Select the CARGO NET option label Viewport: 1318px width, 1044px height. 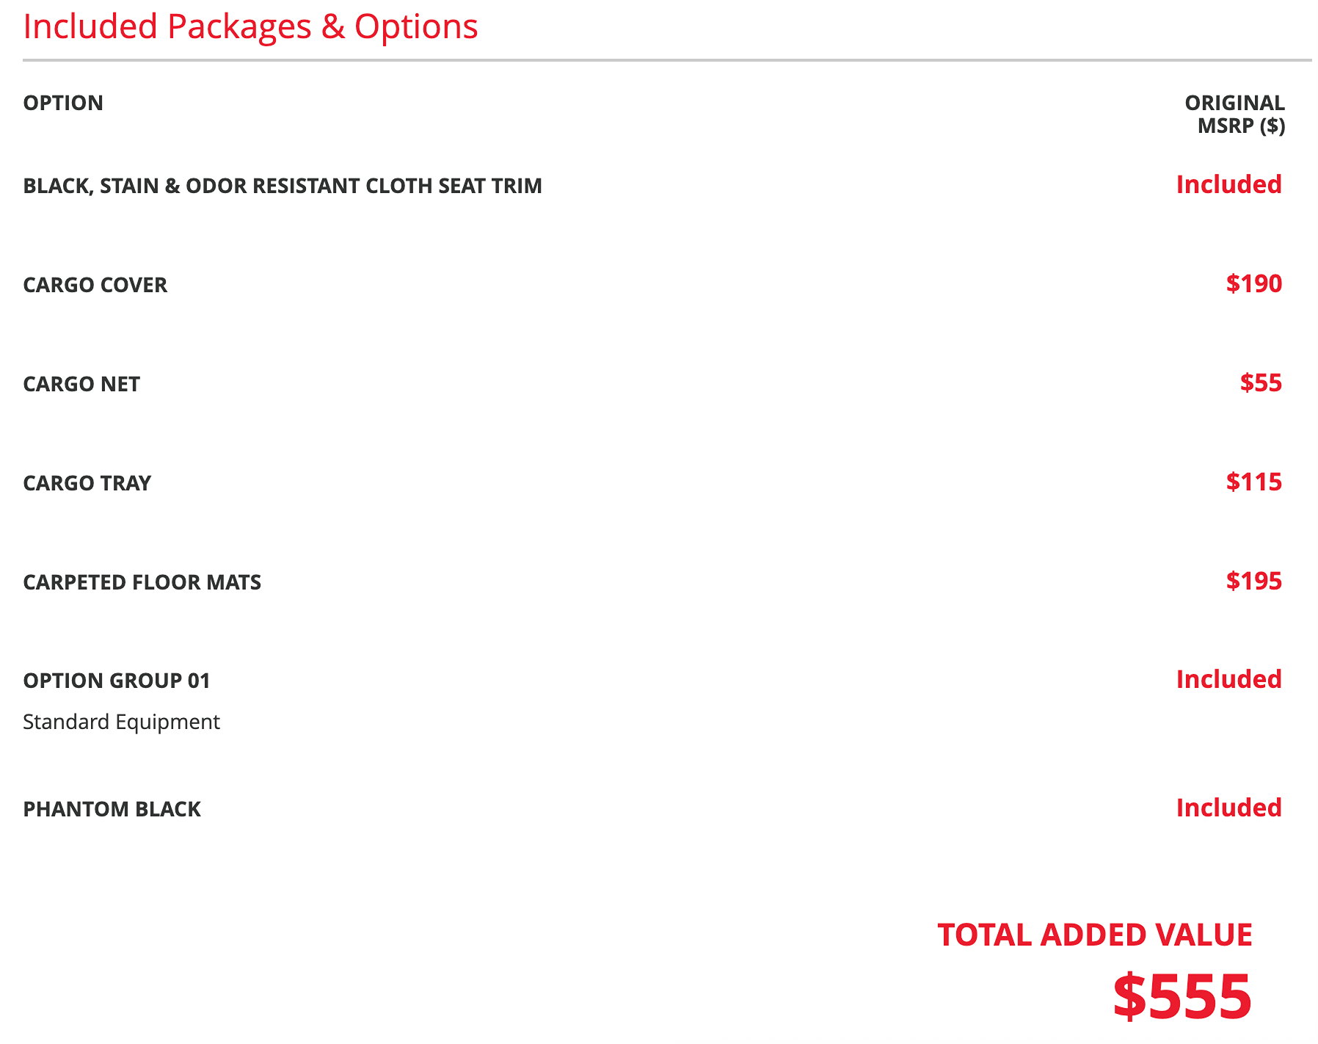point(81,384)
